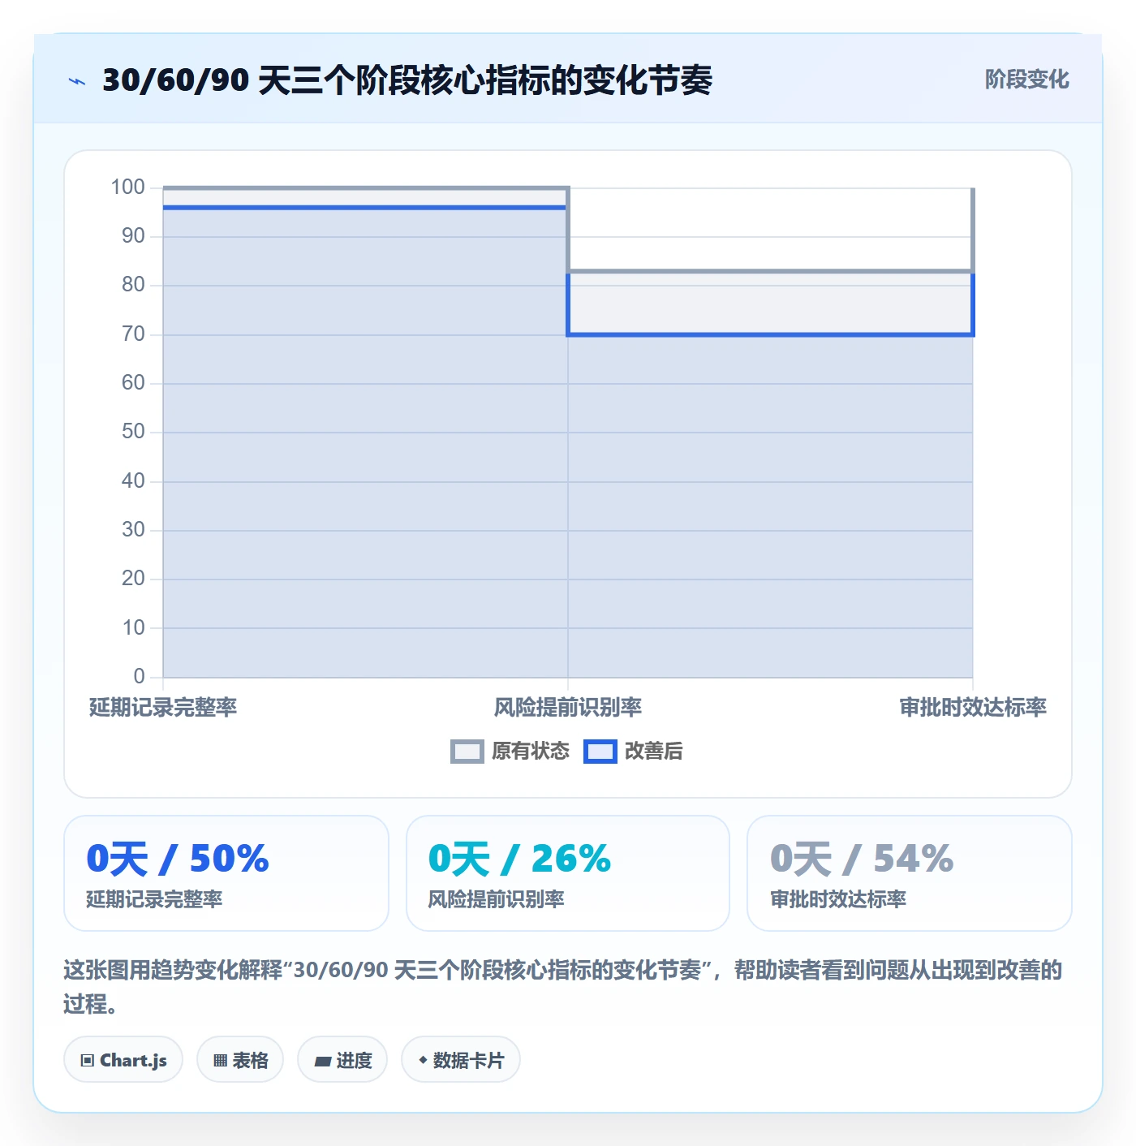
Task: Click the Chart.js chip square icon
Action: (x=88, y=1061)
